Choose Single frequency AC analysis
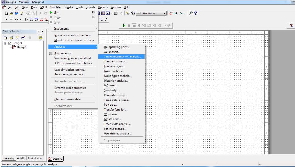This screenshot has height=167, width=295. pos(121,56)
